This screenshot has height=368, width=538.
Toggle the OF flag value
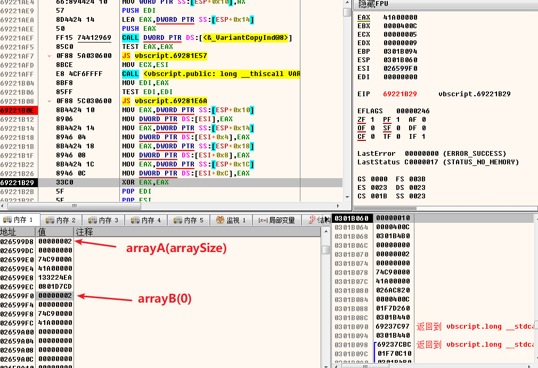[373, 128]
